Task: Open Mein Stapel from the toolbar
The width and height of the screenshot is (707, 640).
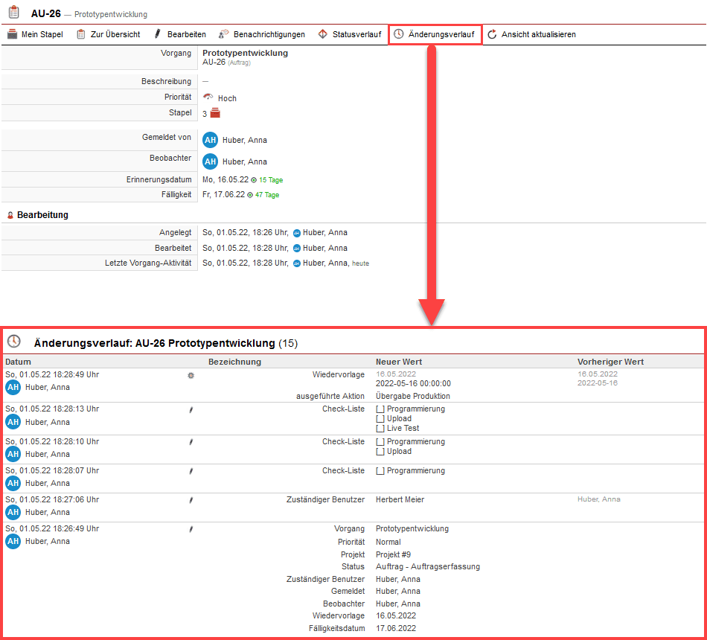Action: coord(35,34)
